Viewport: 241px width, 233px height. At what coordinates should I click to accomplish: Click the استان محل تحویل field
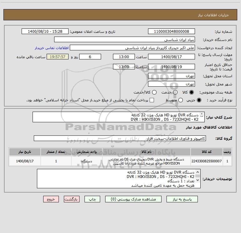[172, 76]
